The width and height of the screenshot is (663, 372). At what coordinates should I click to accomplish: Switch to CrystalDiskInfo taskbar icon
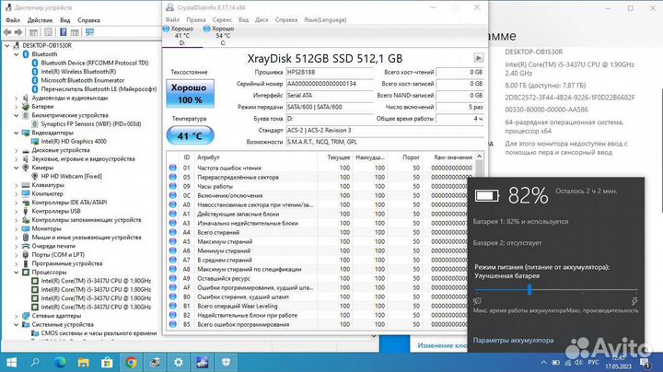point(202,362)
